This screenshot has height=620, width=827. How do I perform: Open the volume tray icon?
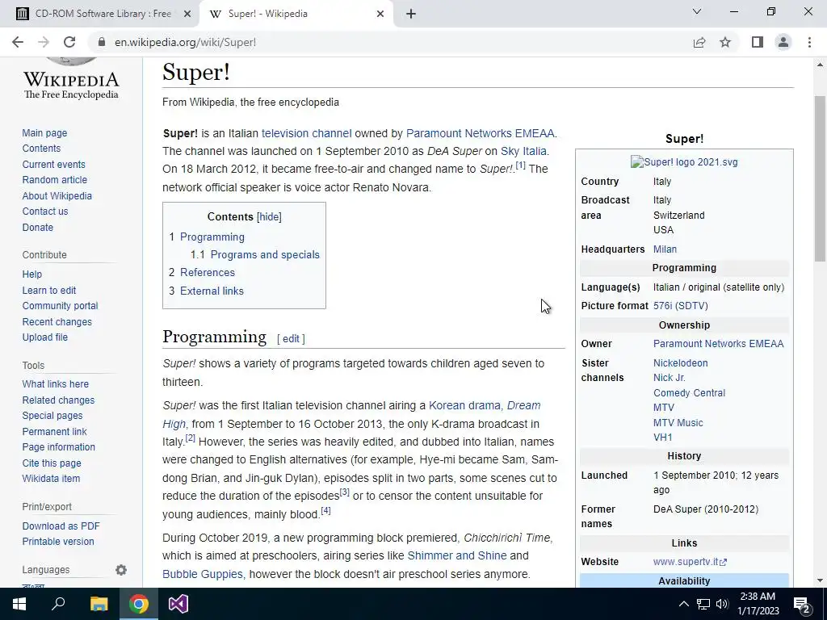click(722, 604)
